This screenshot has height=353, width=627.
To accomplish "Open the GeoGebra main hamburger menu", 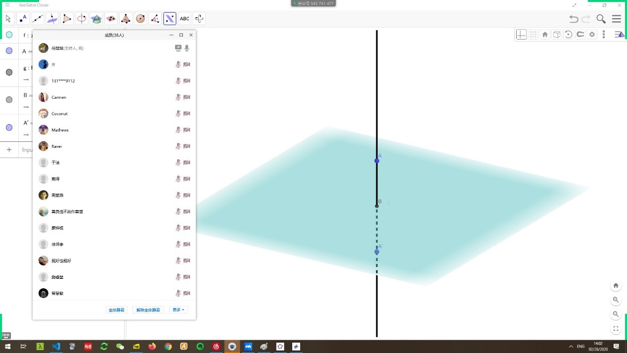I will tap(616, 19).
